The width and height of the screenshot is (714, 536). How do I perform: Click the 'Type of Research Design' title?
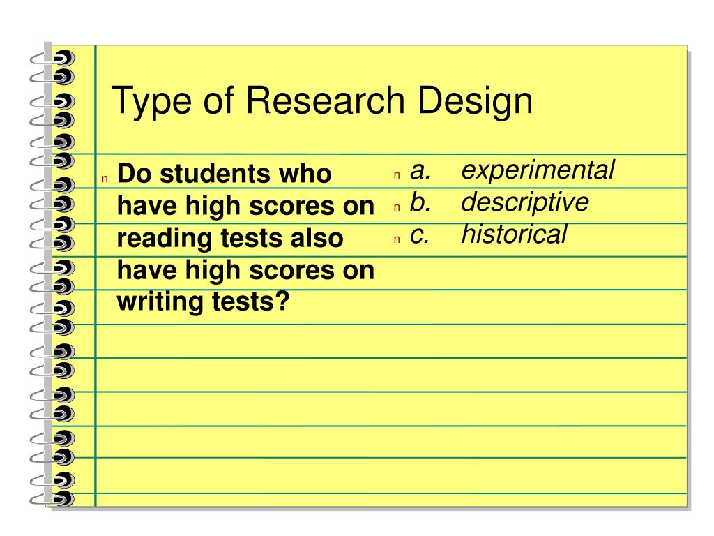pyautogui.click(x=322, y=101)
